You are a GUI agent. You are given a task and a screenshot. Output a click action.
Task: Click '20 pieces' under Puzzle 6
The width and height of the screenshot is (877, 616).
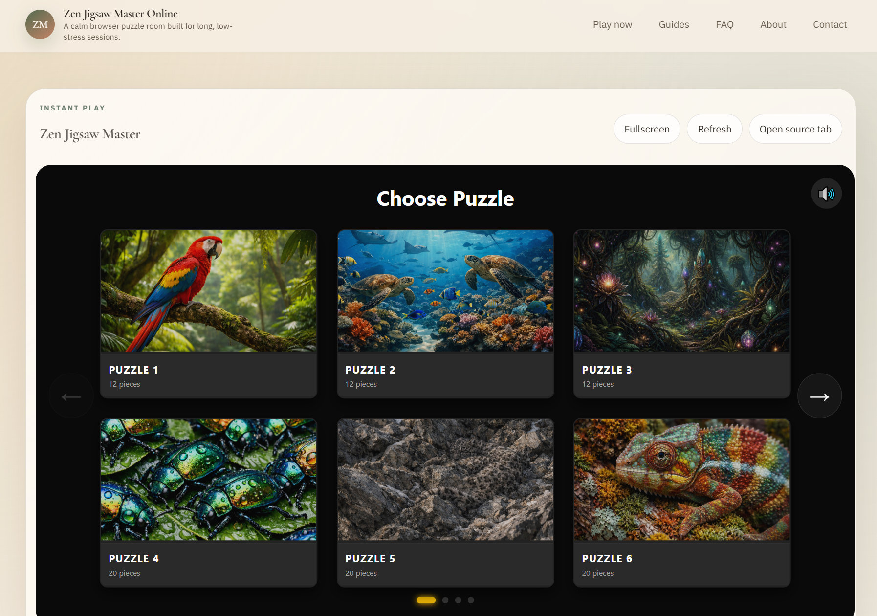click(x=597, y=573)
